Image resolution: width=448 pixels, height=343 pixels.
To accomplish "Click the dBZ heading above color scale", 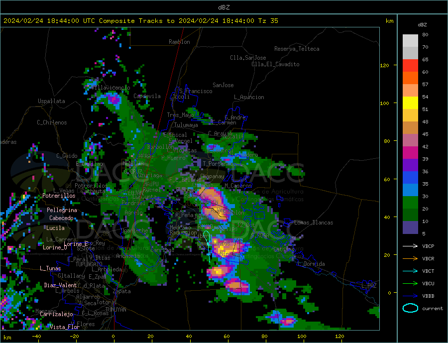I will coord(422,25).
